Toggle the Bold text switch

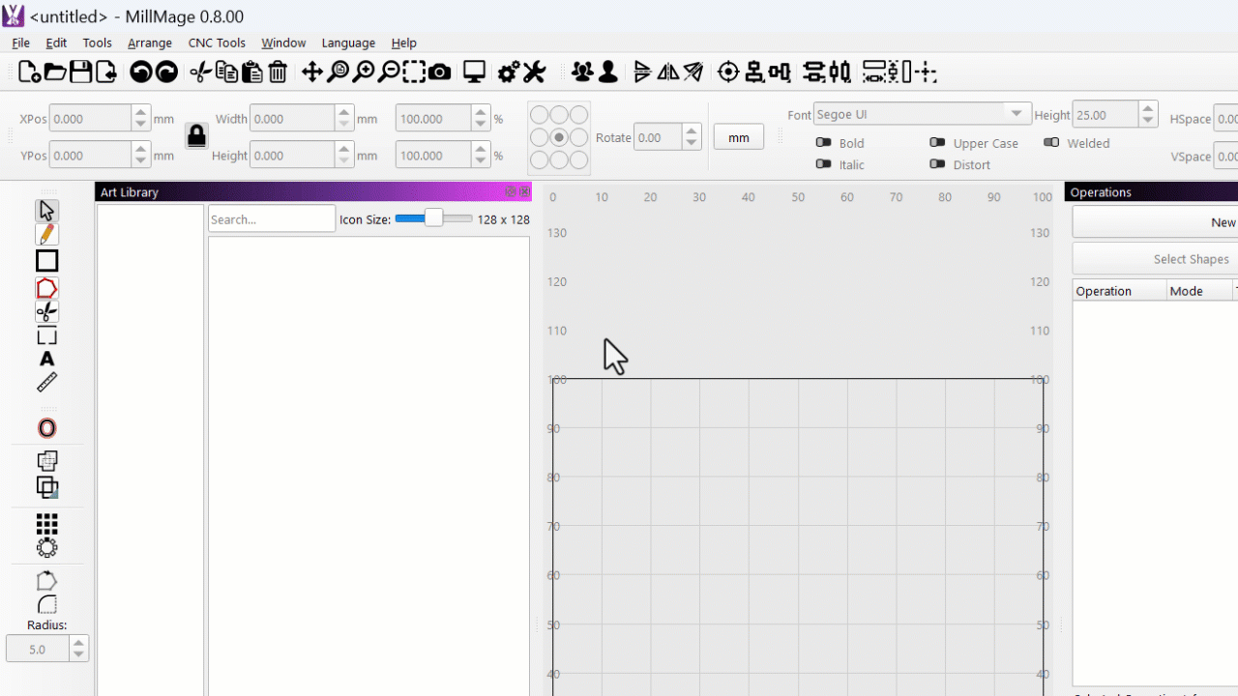click(824, 143)
